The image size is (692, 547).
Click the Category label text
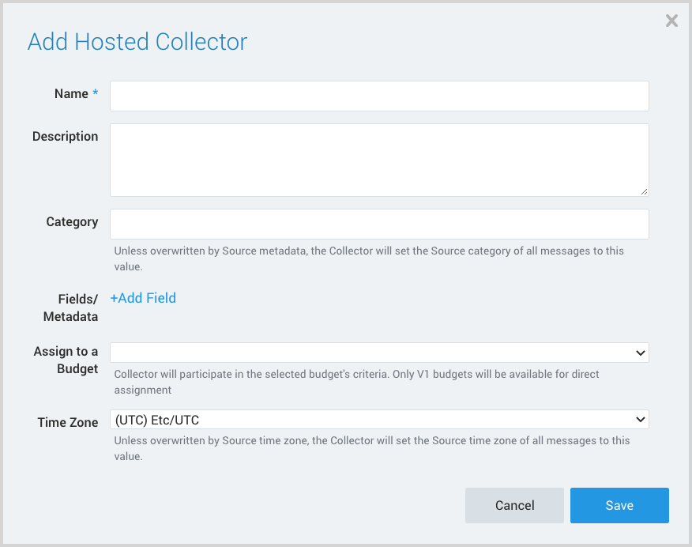coord(72,222)
